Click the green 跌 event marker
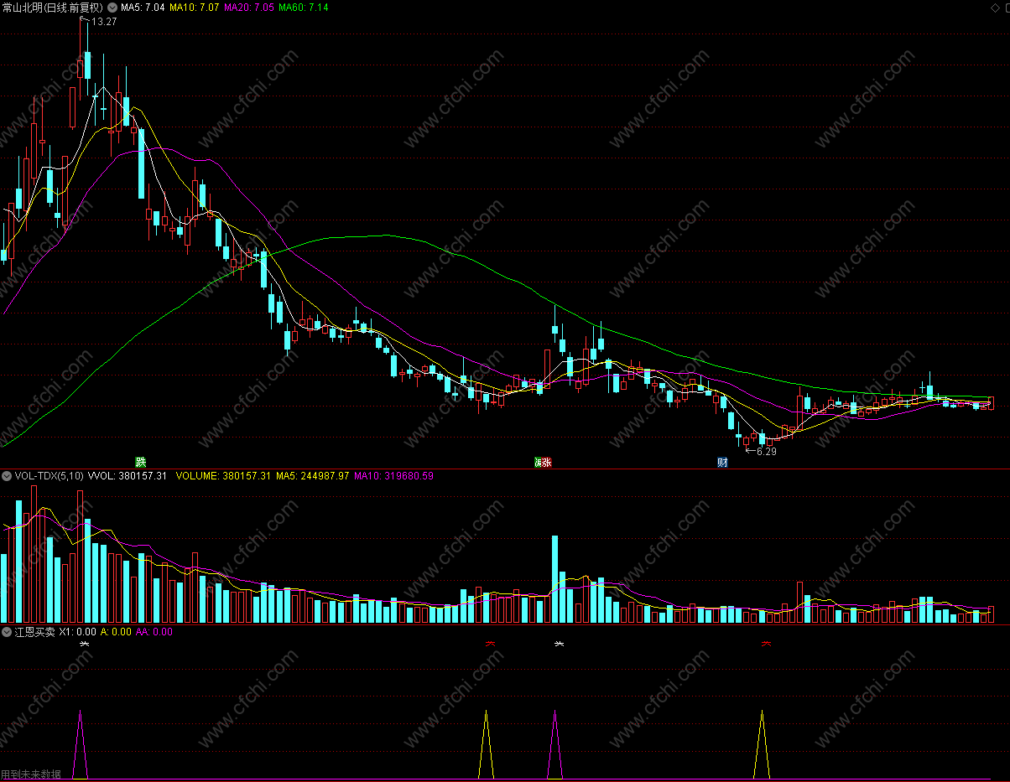 (141, 462)
